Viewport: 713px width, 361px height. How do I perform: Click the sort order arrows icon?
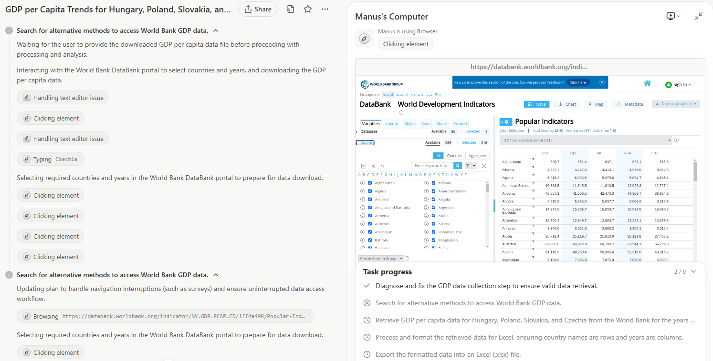(x=382, y=166)
